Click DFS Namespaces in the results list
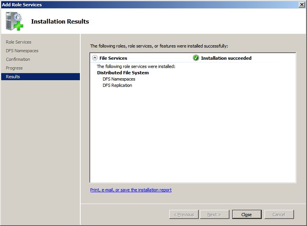Viewport: 307px width, 226px height. [119, 79]
